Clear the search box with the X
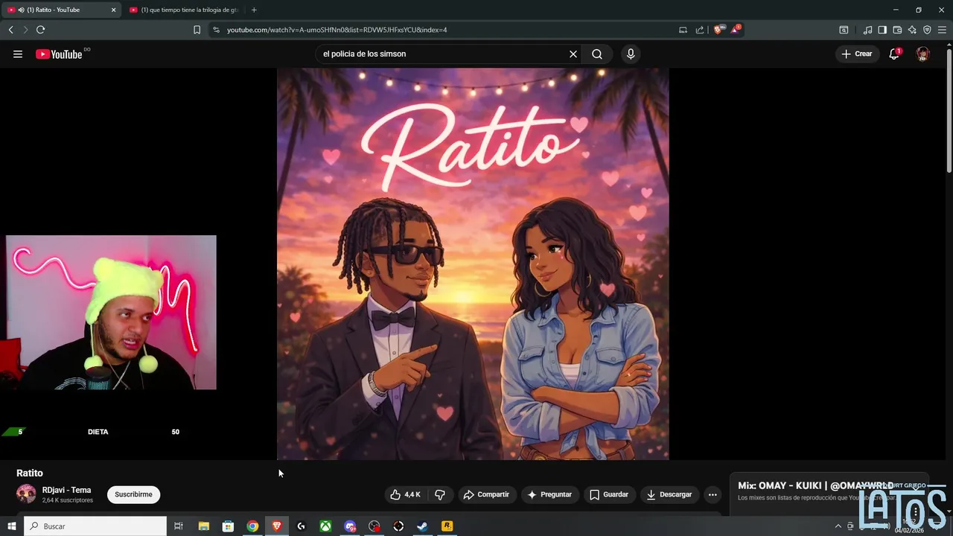The width and height of the screenshot is (953, 536). 573,54
